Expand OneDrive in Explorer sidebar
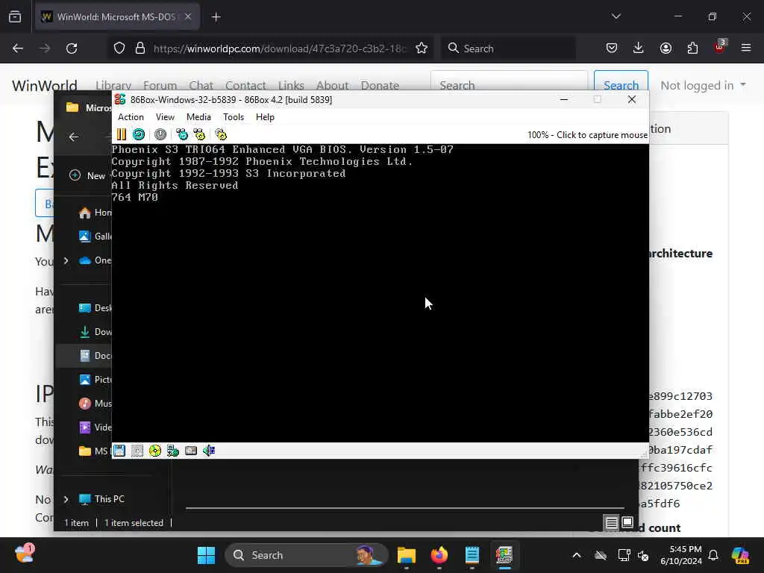The image size is (764, 573). point(66,260)
